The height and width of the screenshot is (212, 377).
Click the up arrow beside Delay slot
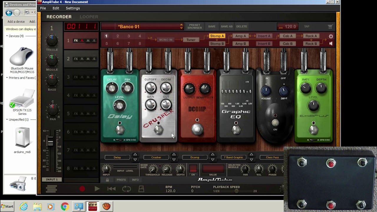tap(135, 155)
